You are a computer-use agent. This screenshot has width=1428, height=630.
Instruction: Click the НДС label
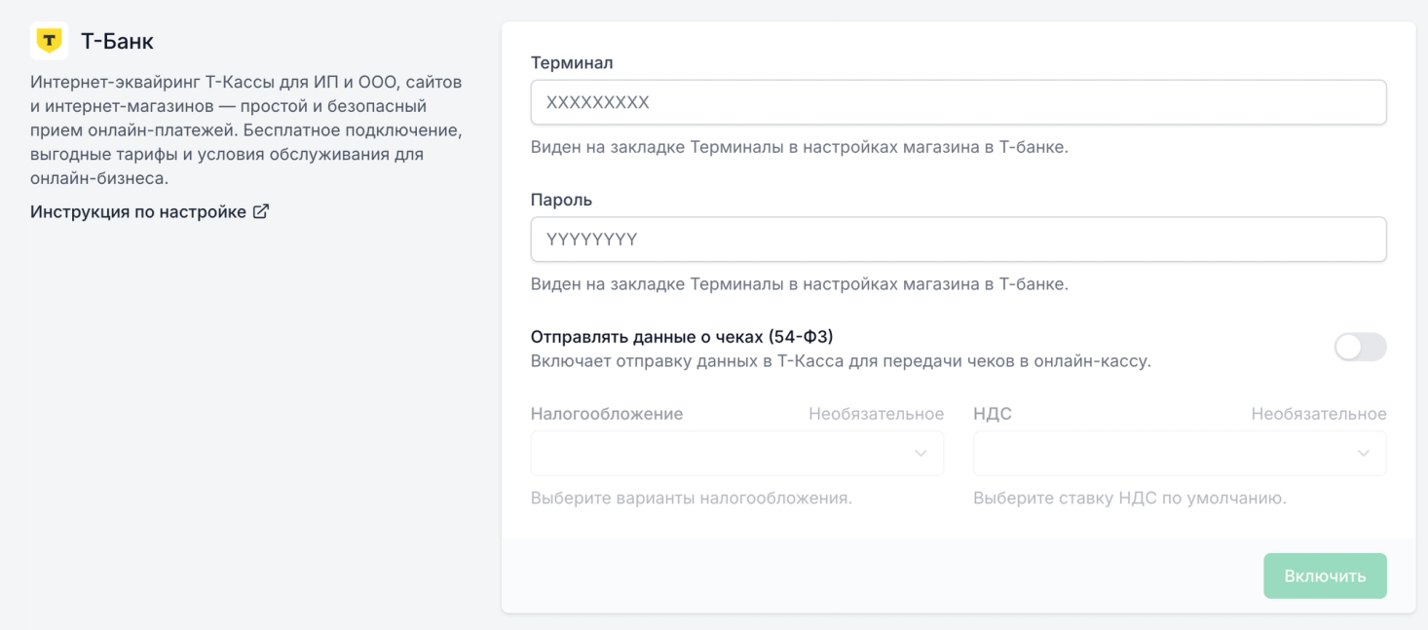[x=993, y=414]
